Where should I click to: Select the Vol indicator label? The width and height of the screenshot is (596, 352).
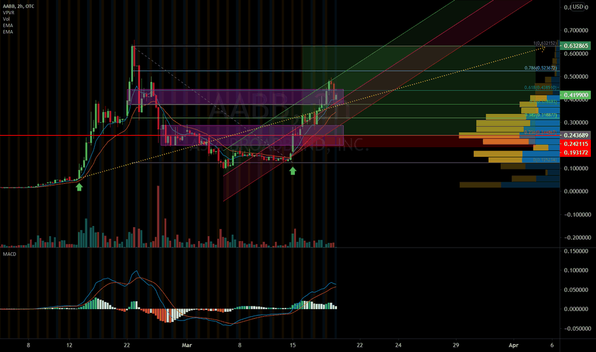tap(6, 19)
